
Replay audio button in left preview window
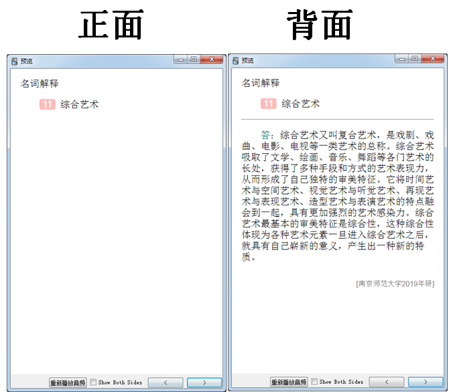[x=68, y=383]
